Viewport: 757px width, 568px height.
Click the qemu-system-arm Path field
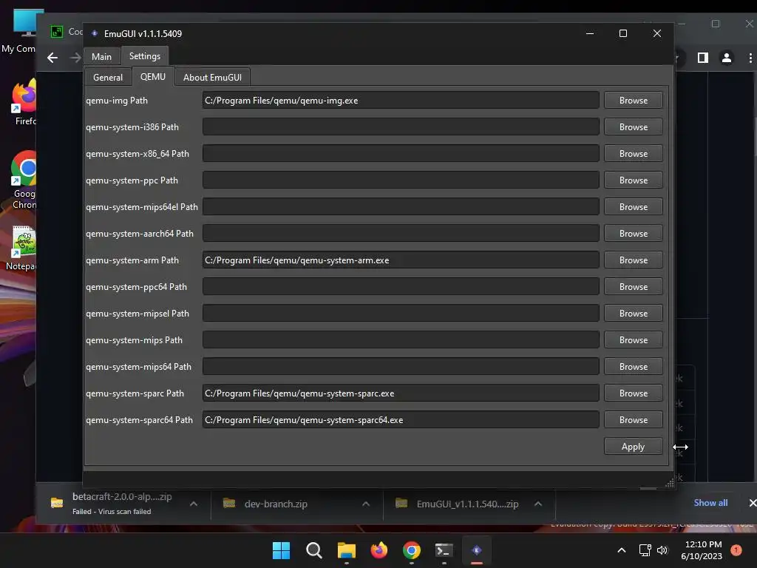[x=401, y=260]
